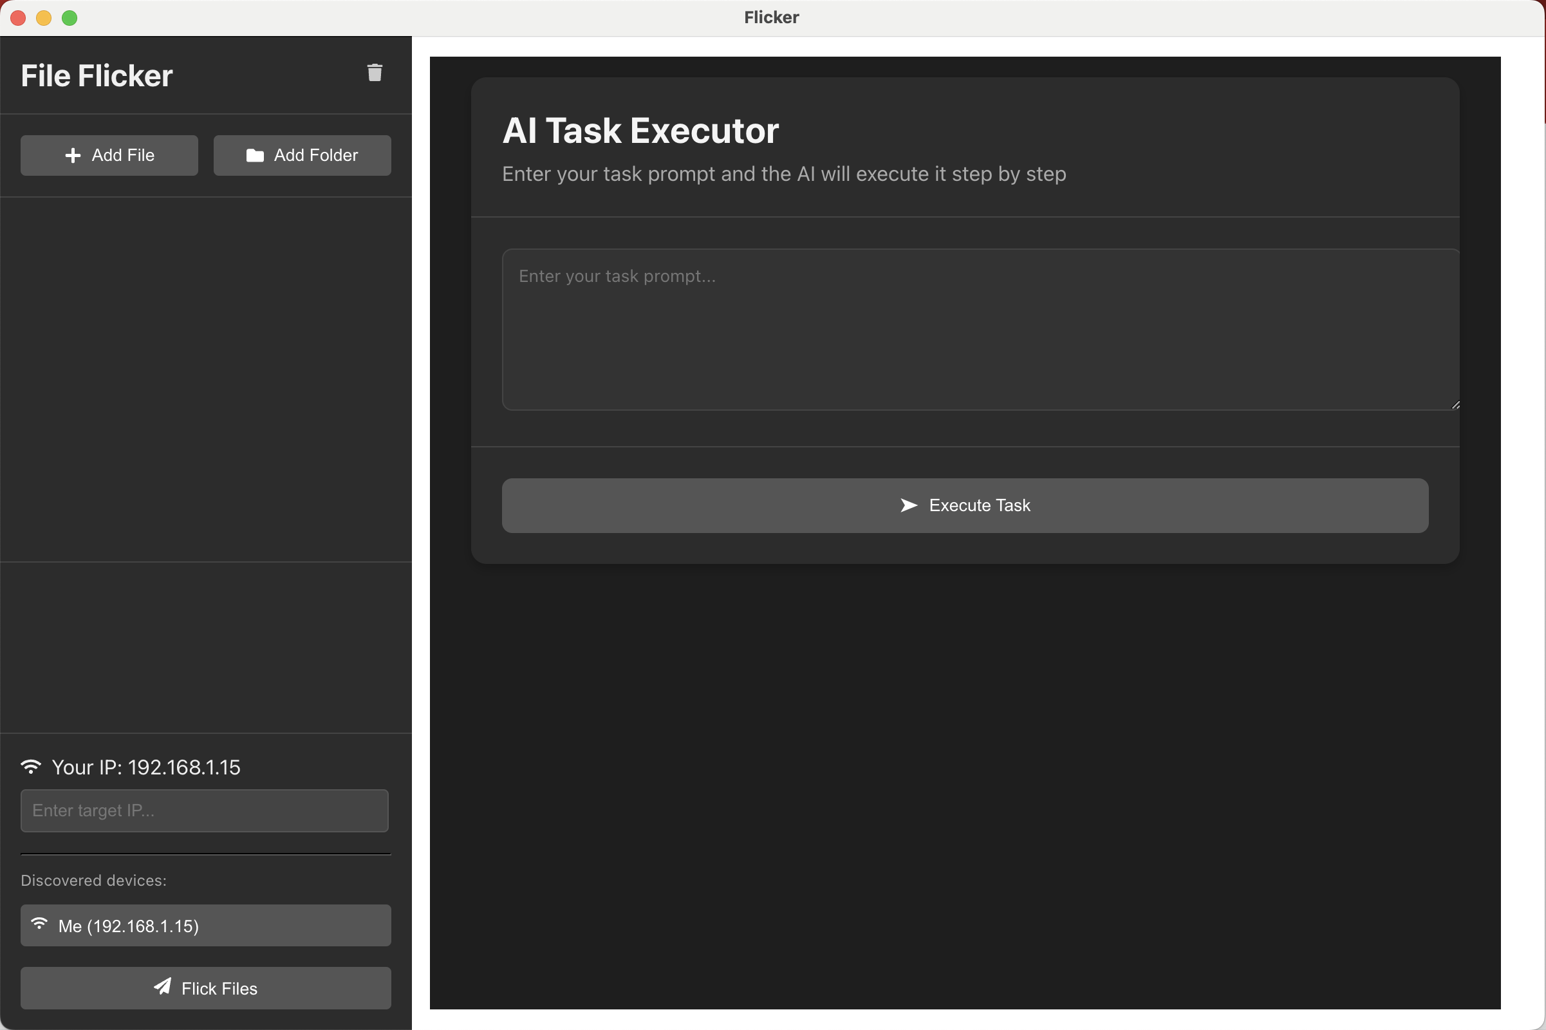
Task: Click the File Flicker sidebar title
Action: (x=97, y=75)
